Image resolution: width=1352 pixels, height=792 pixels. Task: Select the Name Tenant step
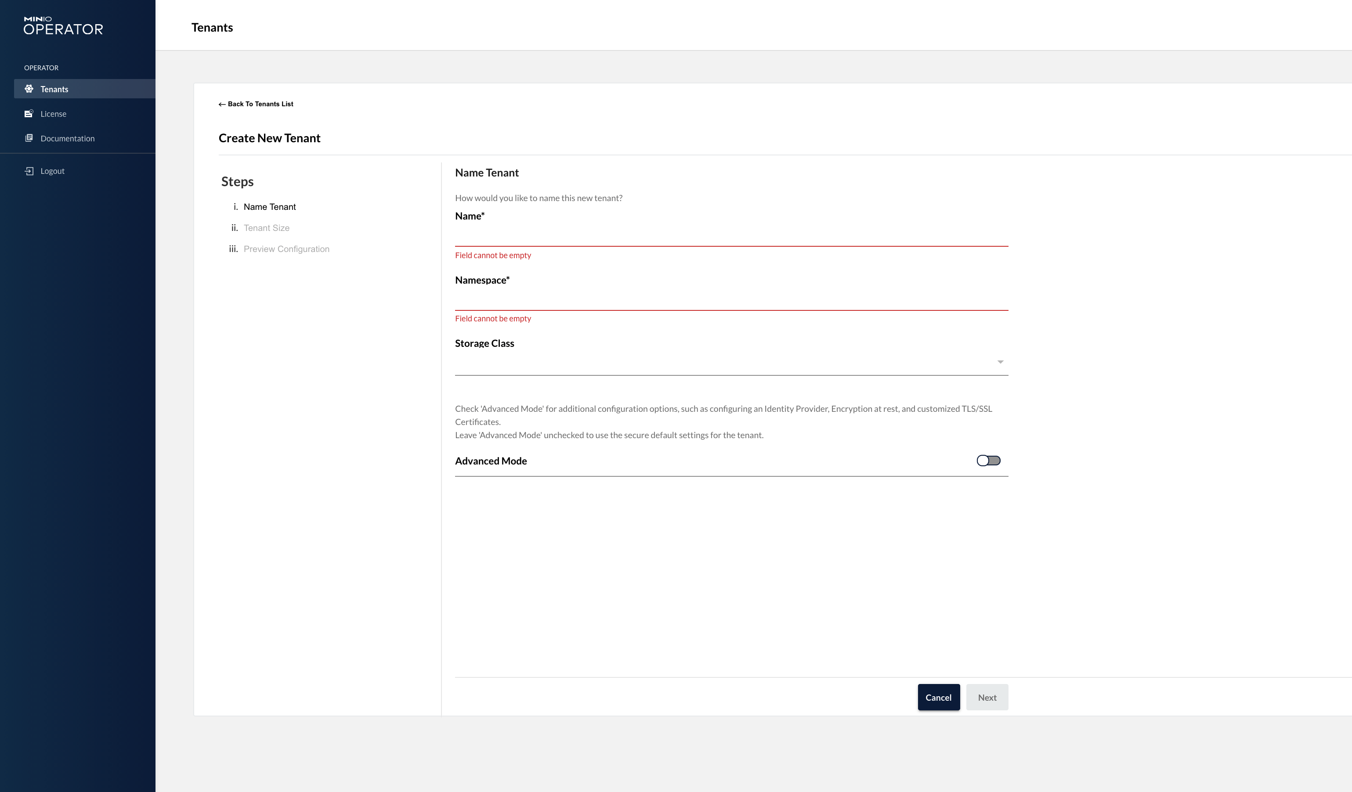(269, 207)
